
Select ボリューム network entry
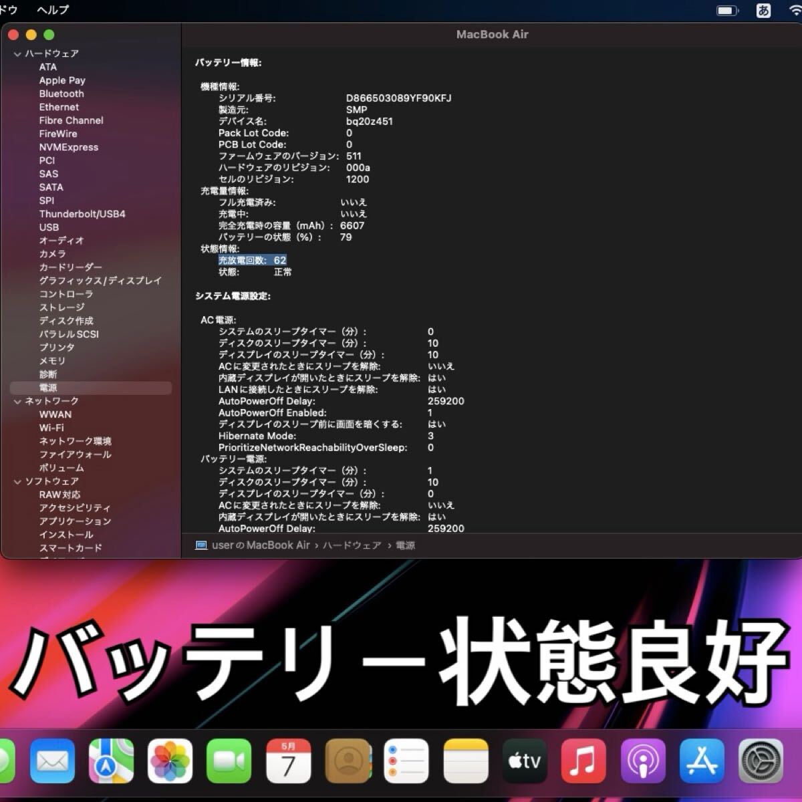tap(61, 468)
